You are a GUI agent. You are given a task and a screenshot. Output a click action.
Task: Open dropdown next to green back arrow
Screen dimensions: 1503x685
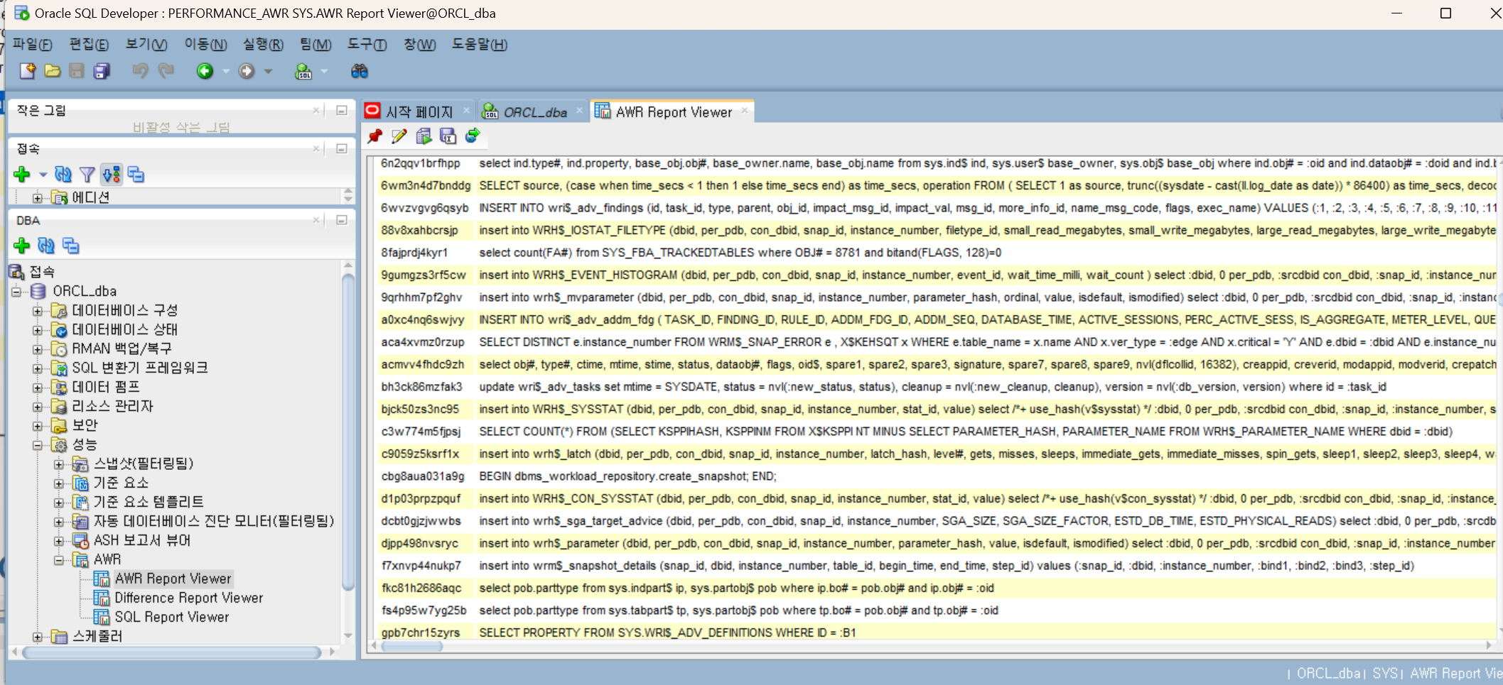226,71
